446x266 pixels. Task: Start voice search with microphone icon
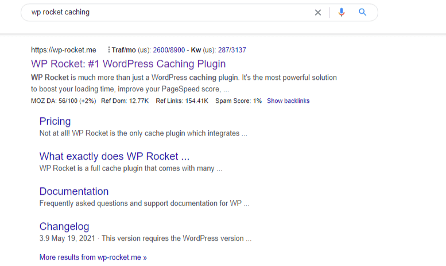[x=342, y=12]
